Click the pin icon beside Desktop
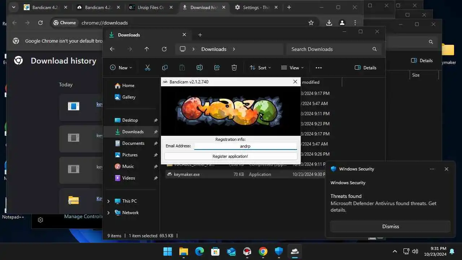Viewport: 462px width, 260px height. pyautogui.click(x=156, y=120)
